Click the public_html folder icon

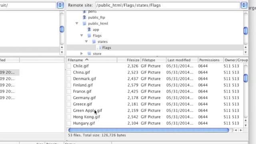click(84, 23)
